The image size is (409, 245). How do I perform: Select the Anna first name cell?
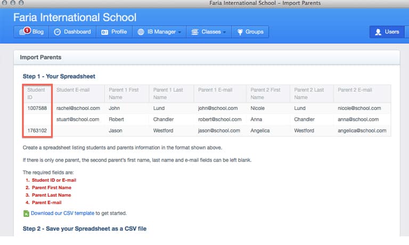256,120
